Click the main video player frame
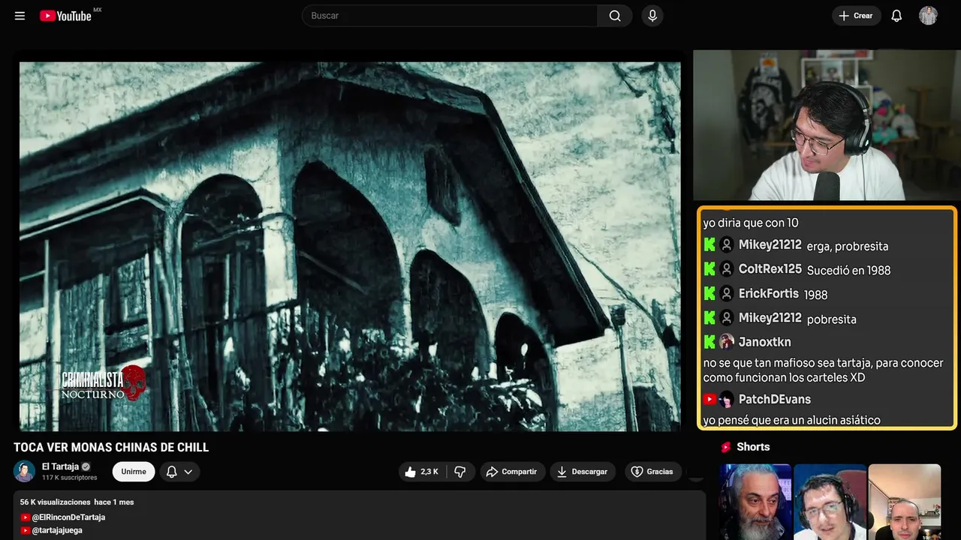 350,246
